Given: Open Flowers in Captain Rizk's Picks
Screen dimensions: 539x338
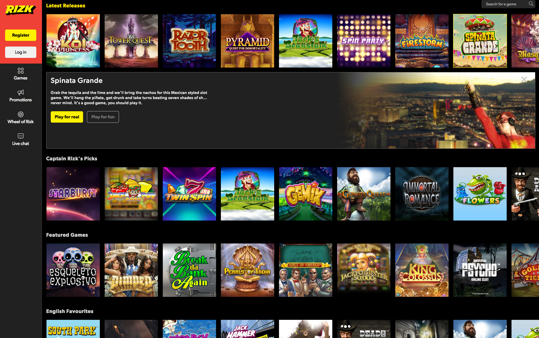Looking at the screenshot, I should [480, 194].
